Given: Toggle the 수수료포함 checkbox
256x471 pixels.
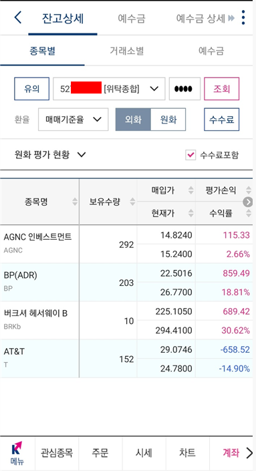Looking at the screenshot, I should [190, 155].
